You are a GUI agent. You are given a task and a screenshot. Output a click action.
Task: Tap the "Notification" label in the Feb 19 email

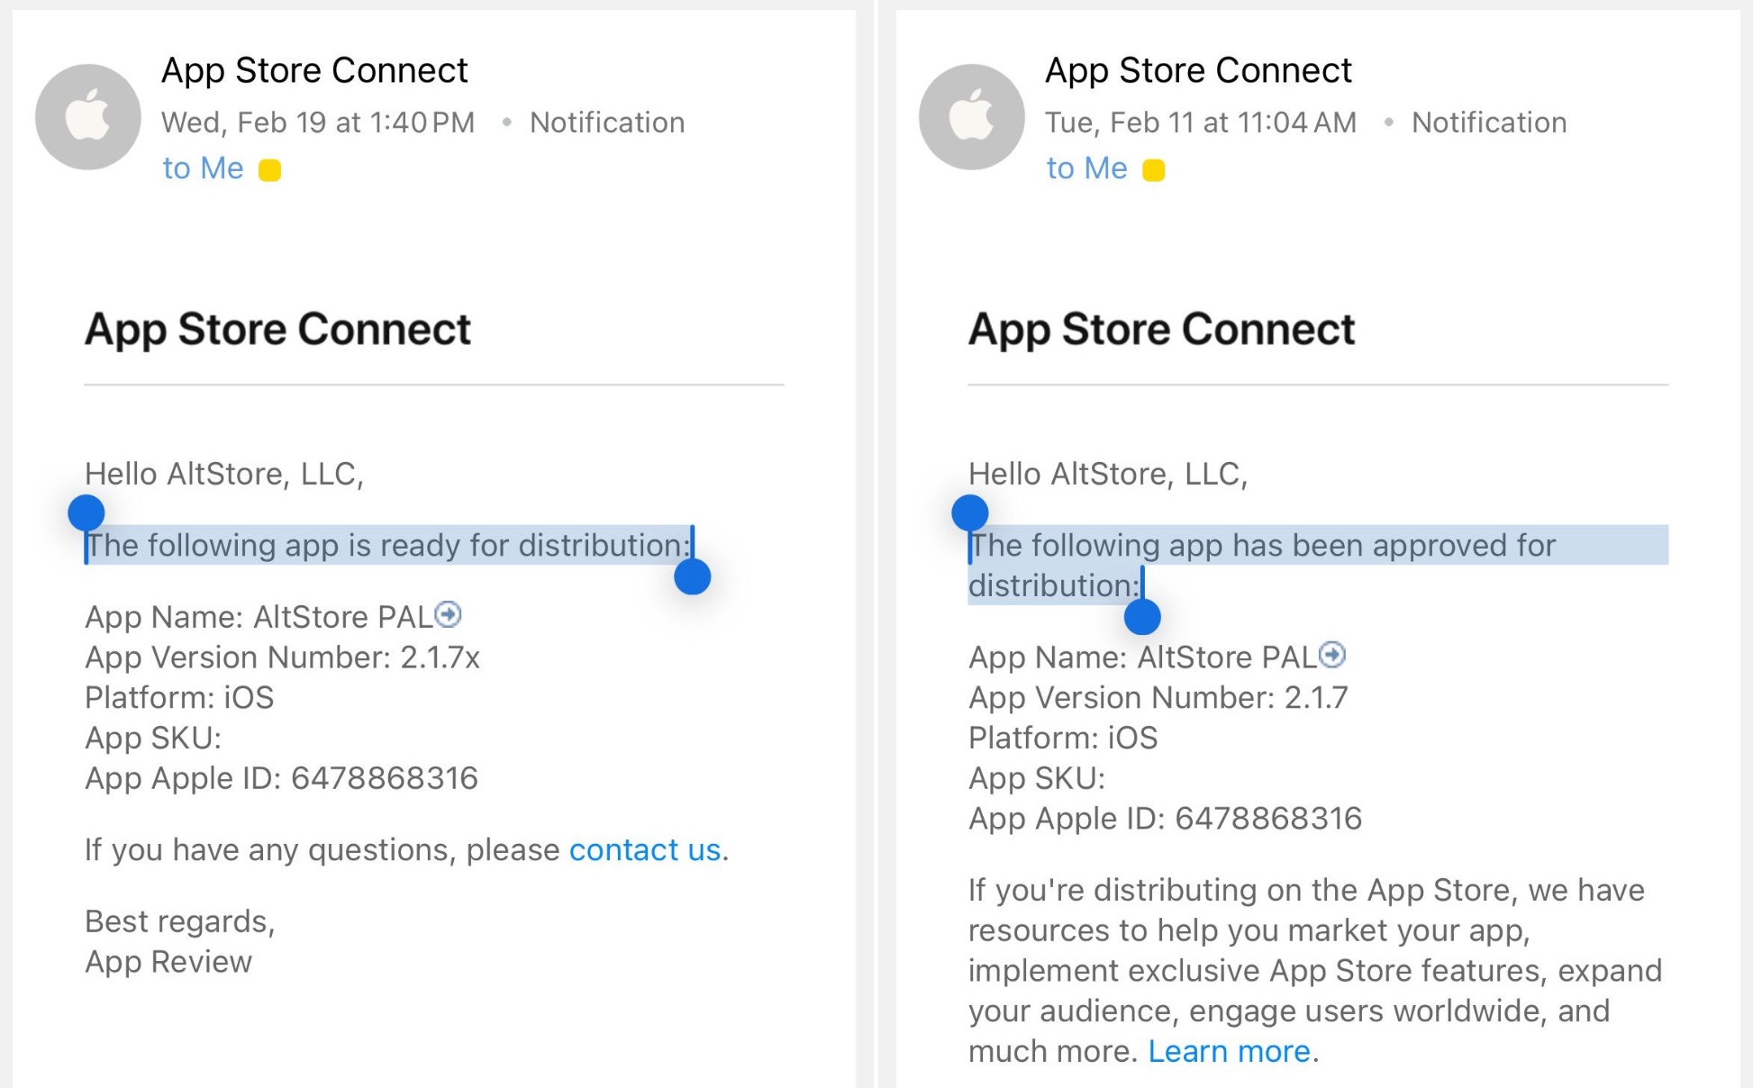point(607,122)
